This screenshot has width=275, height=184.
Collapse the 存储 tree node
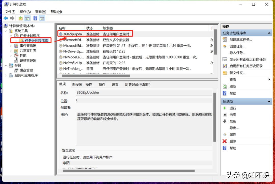6,65
